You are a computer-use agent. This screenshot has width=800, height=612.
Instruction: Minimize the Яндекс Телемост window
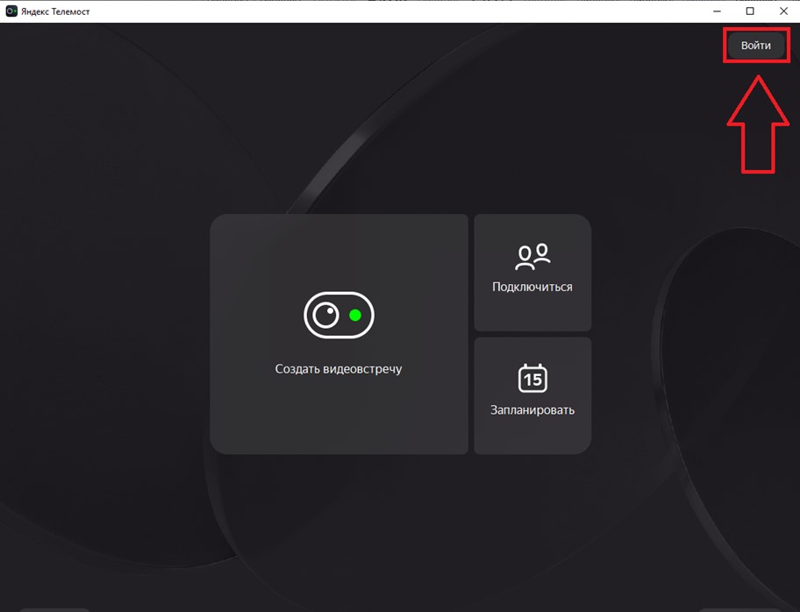pos(717,11)
